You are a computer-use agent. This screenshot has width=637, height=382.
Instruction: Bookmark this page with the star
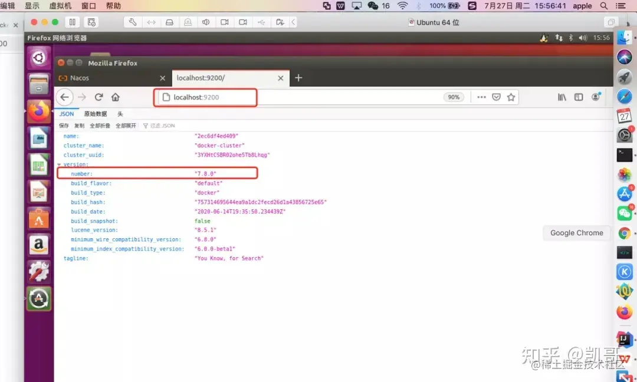tap(511, 97)
